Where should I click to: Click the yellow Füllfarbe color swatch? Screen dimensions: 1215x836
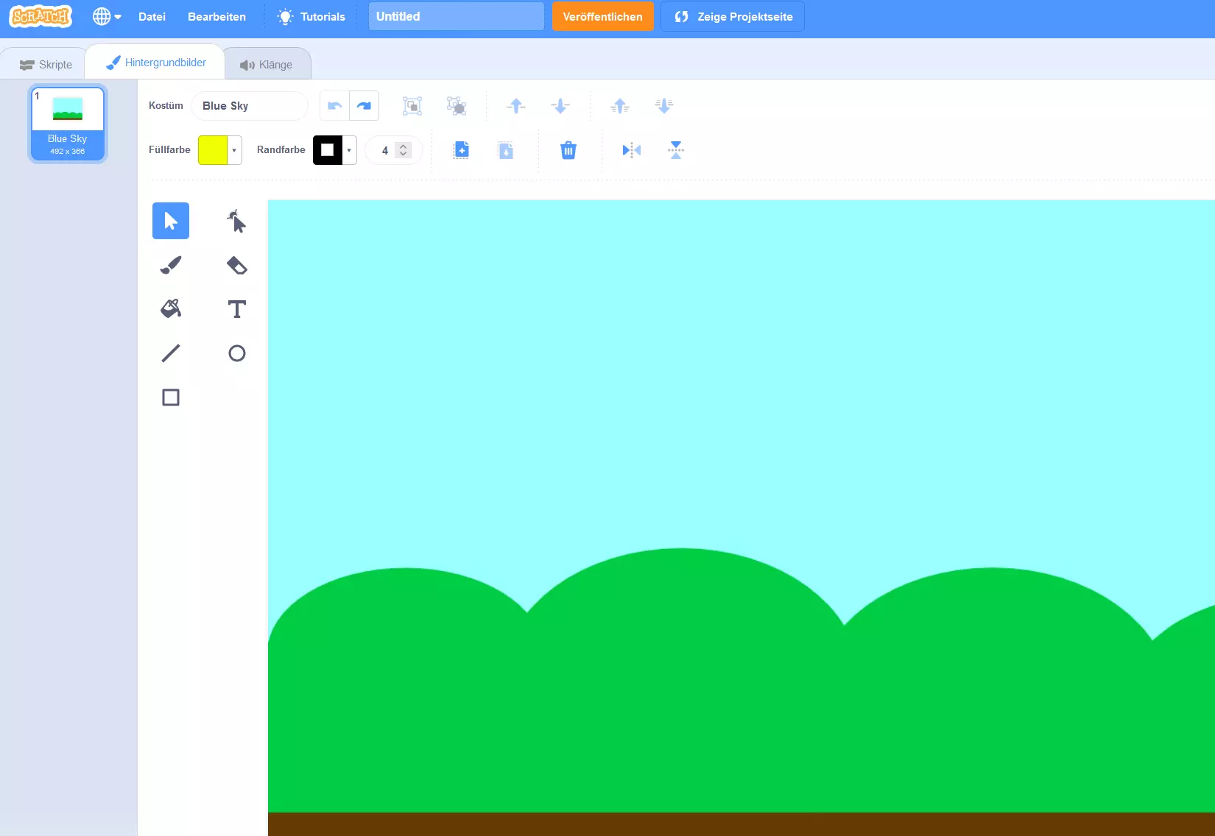[x=214, y=149]
